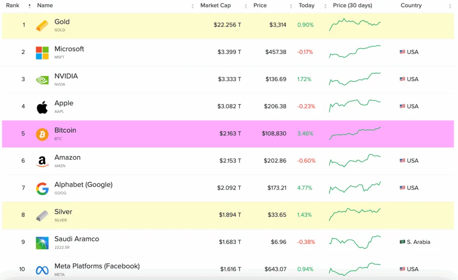The height and width of the screenshot is (280, 458).
Task: Select Gold's $22.256 T market cap
Action: pyautogui.click(x=227, y=25)
